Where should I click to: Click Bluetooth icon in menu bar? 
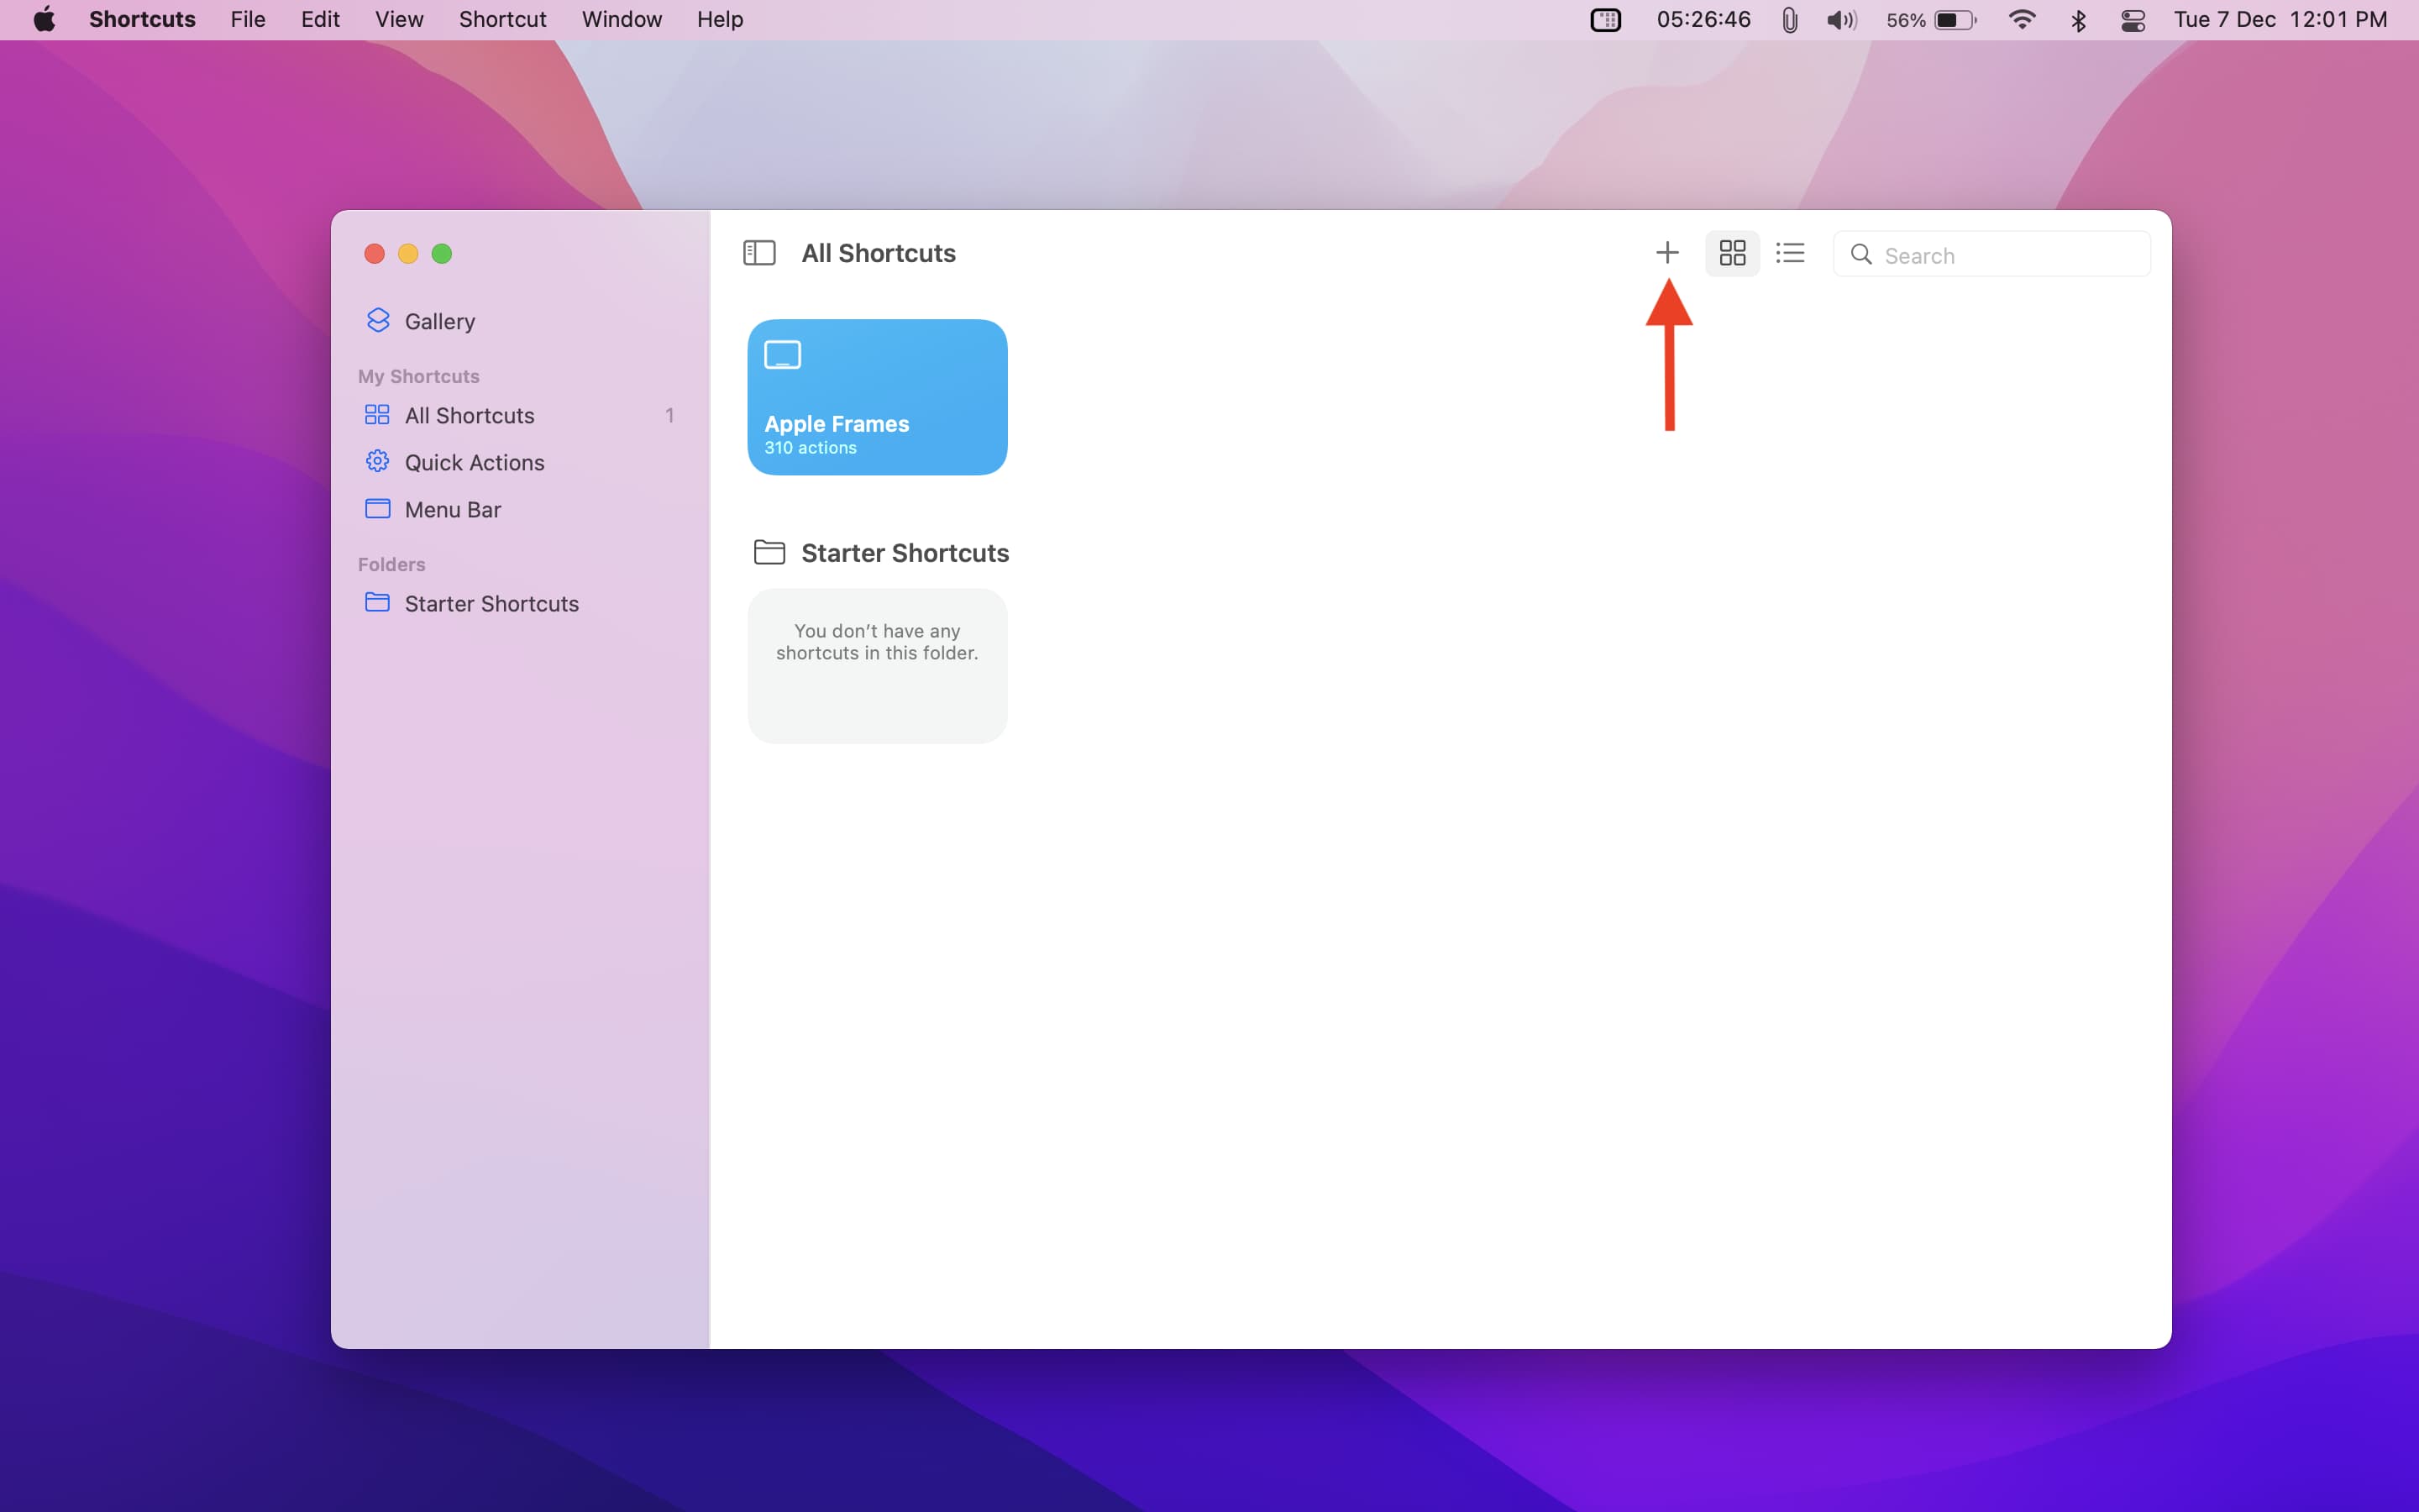(x=2080, y=21)
